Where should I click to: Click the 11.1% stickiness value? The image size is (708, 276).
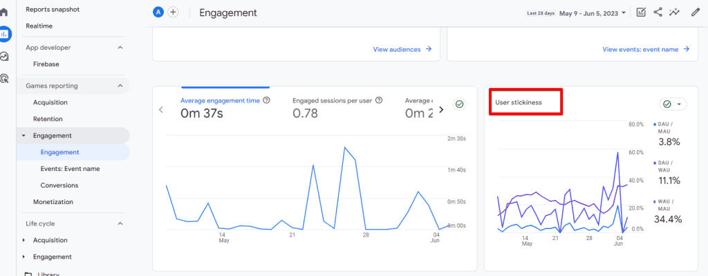(669, 181)
